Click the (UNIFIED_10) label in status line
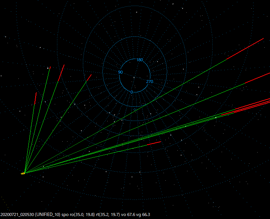This screenshot has width=270, height=219. pyautogui.click(x=48, y=214)
